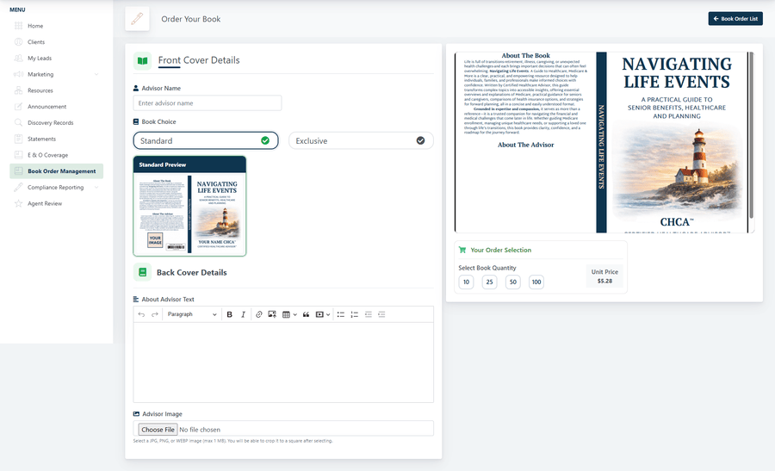Click the insert media toolbar icon

pyautogui.click(x=319, y=314)
